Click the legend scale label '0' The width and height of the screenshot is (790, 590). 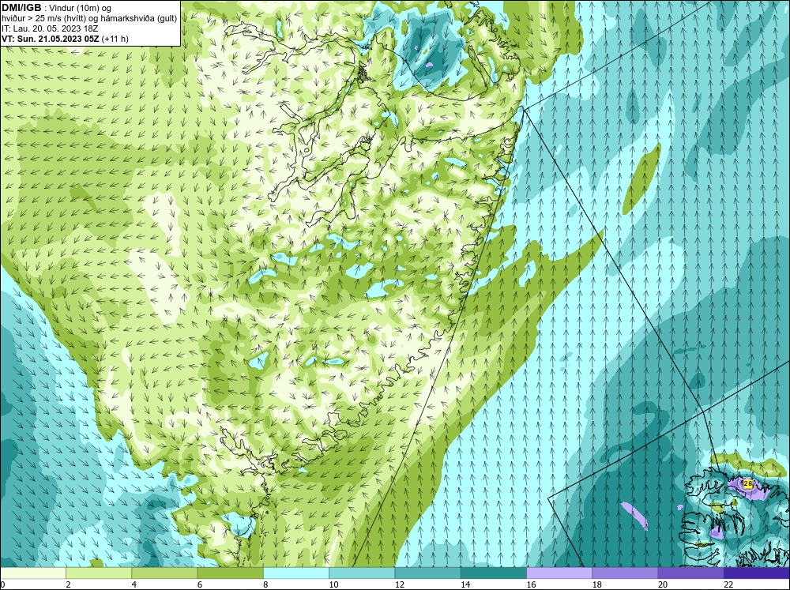click(x=3, y=584)
